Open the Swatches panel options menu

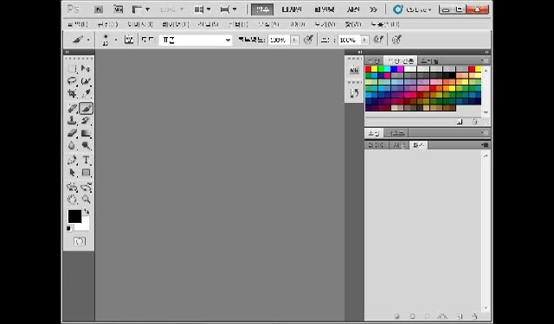486,61
